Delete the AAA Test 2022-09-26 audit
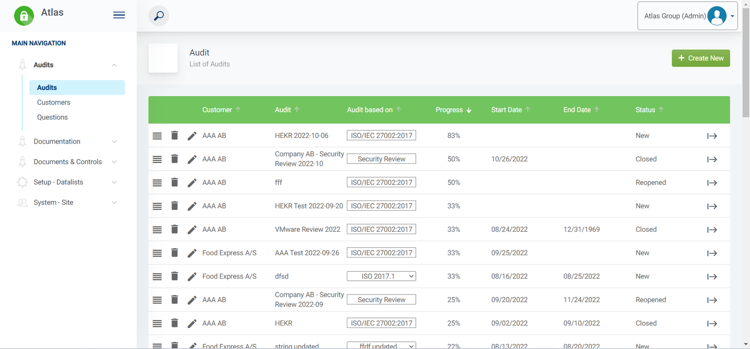Viewport: 750px width, 349px height. pos(174,253)
